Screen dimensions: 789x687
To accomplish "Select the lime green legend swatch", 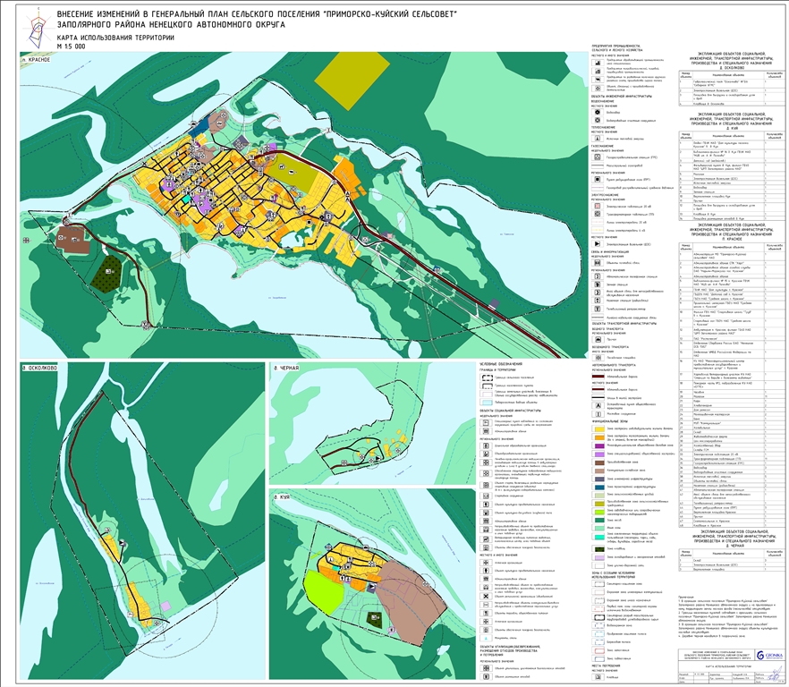I will pos(598,512).
